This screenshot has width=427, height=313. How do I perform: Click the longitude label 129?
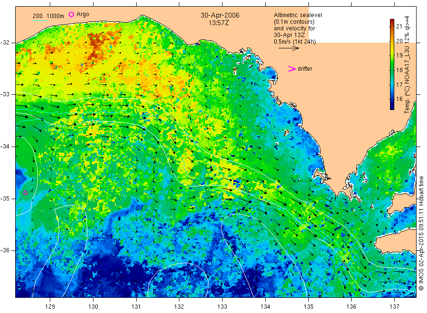point(50,306)
